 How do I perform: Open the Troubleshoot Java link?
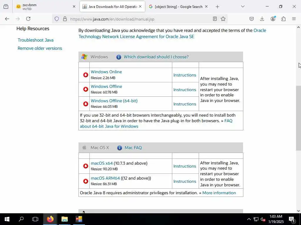pyautogui.click(x=36, y=40)
